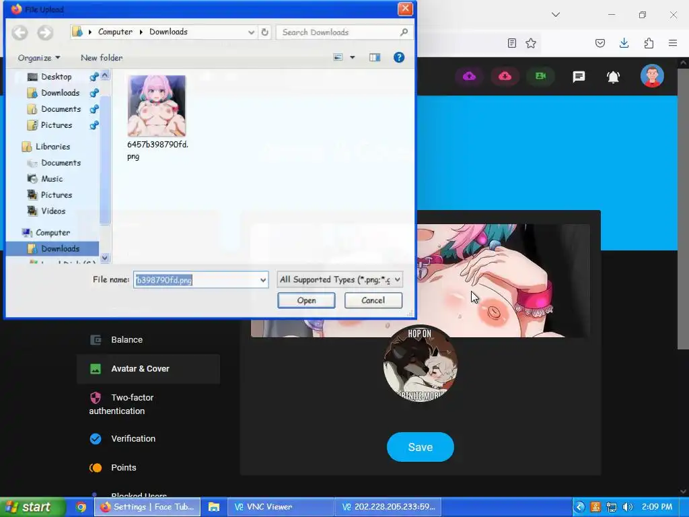
Task: Click the volume icon in system tray
Action: pyautogui.click(x=628, y=507)
